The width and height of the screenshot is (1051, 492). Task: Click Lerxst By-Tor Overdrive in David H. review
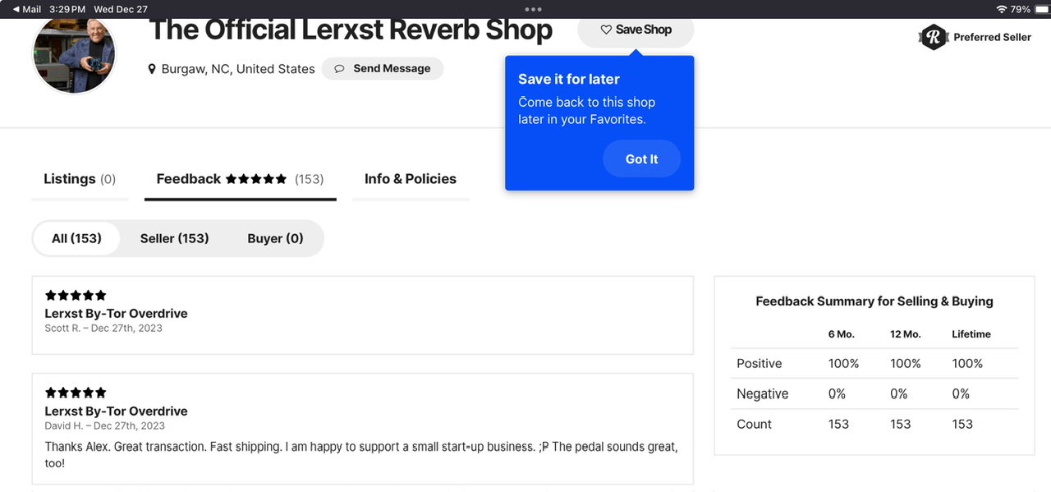click(116, 412)
